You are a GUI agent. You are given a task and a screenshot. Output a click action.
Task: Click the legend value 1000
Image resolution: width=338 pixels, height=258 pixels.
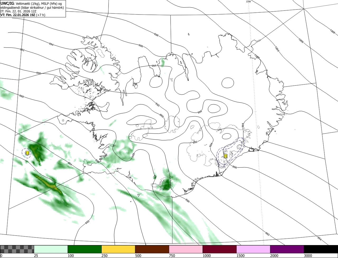207,256
